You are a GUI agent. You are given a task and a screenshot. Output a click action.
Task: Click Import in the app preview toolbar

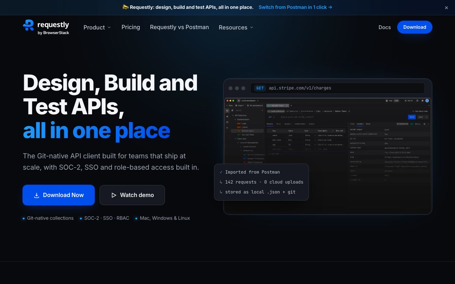(239, 105)
